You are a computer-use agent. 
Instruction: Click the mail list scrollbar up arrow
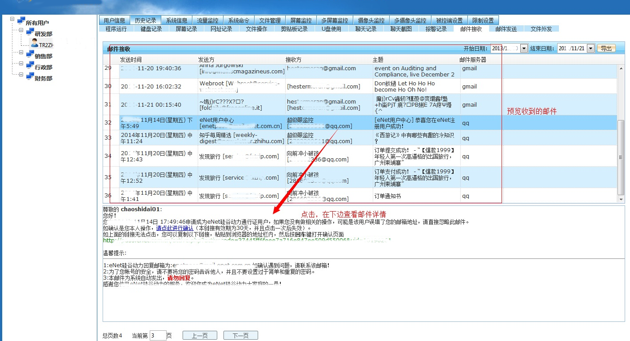[621, 68]
